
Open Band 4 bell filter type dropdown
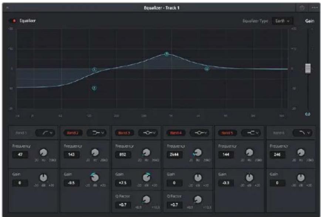click(x=200, y=133)
